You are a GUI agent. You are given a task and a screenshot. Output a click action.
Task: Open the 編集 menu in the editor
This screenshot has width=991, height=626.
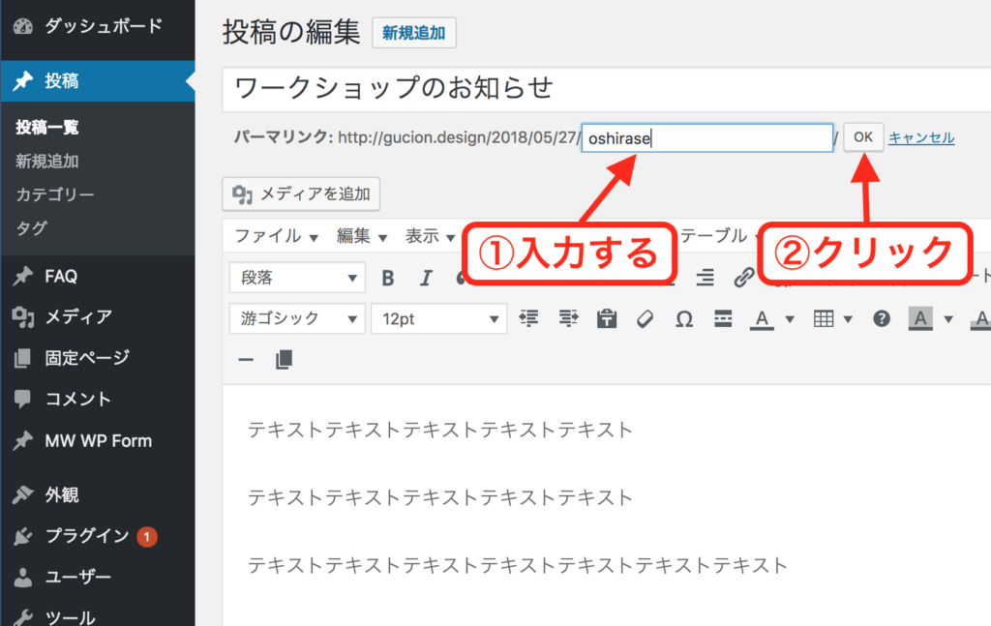[361, 236]
